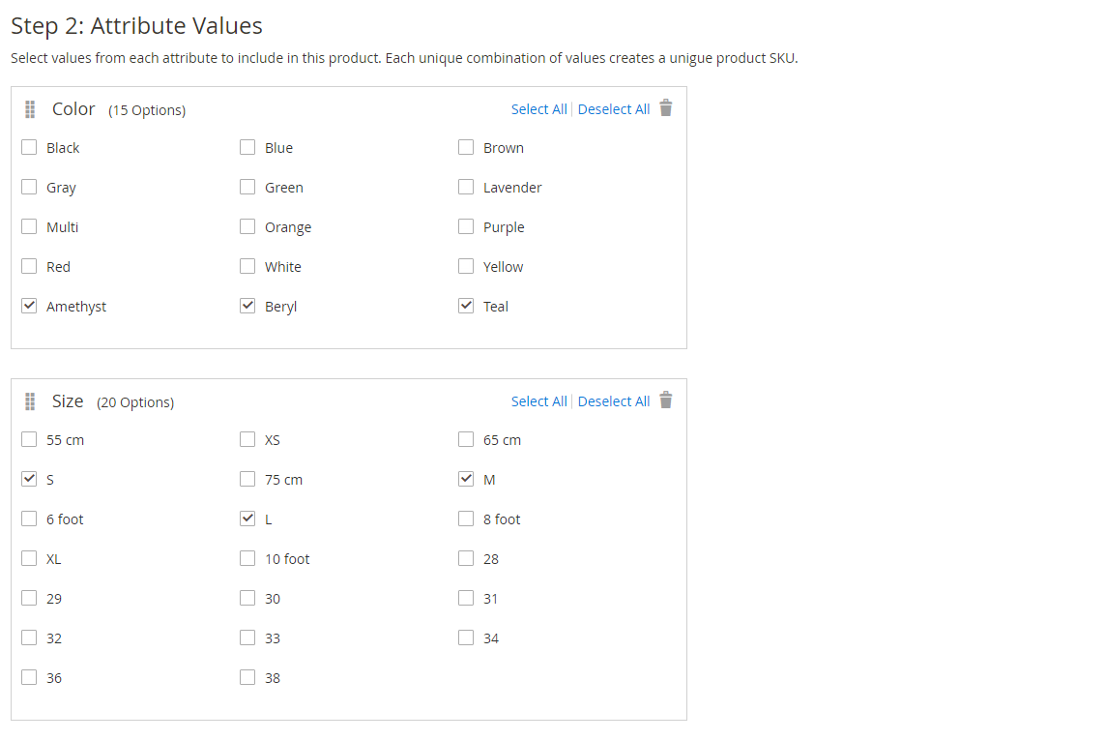Check the XL size checkbox
1104x741 pixels.
[x=29, y=558]
